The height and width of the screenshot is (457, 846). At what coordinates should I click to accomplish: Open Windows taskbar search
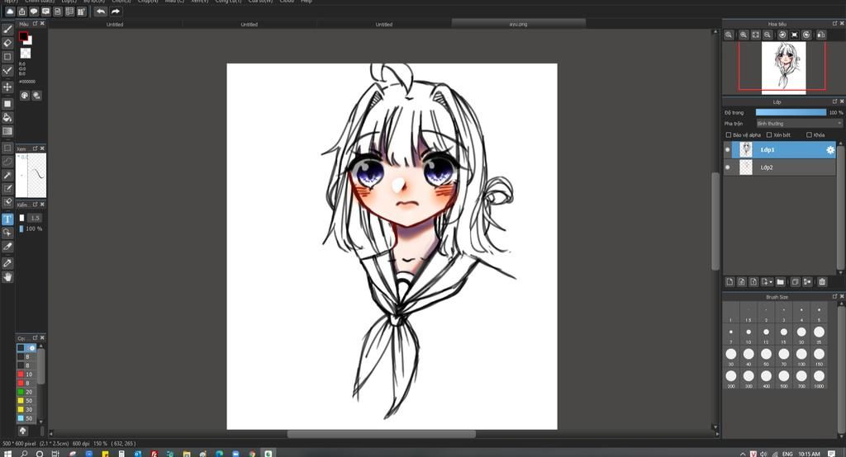coord(24,454)
